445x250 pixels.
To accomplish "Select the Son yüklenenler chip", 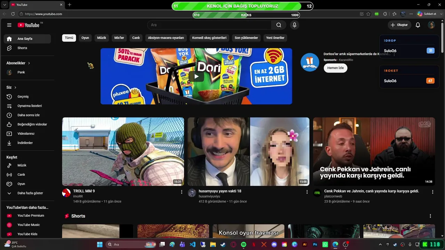I will pos(246,38).
